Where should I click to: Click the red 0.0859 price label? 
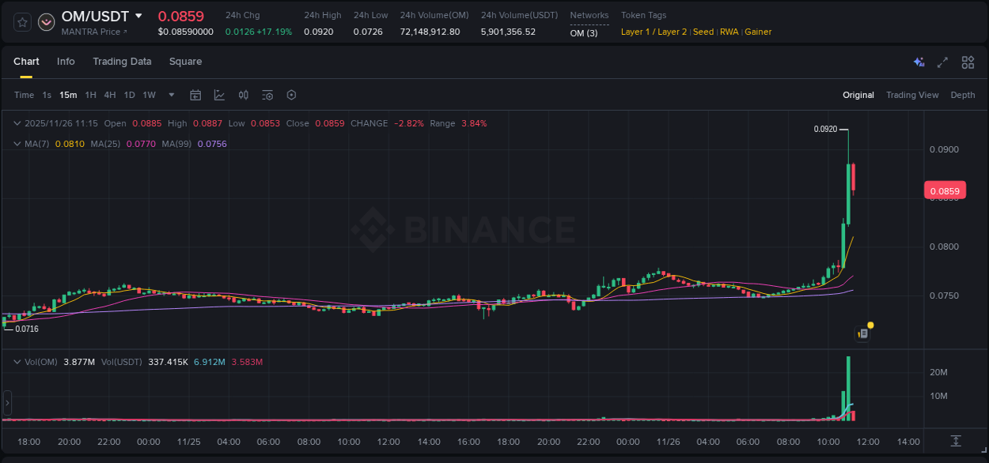[x=946, y=190]
